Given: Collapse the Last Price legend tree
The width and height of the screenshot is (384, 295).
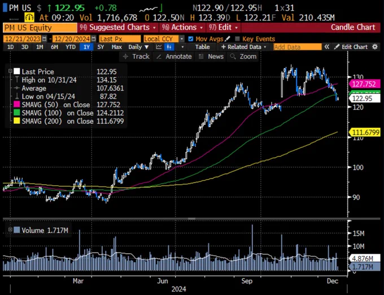Looking at the screenshot, I should tap(10, 71).
